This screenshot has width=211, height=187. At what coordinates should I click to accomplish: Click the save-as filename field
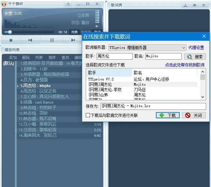(153, 106)
